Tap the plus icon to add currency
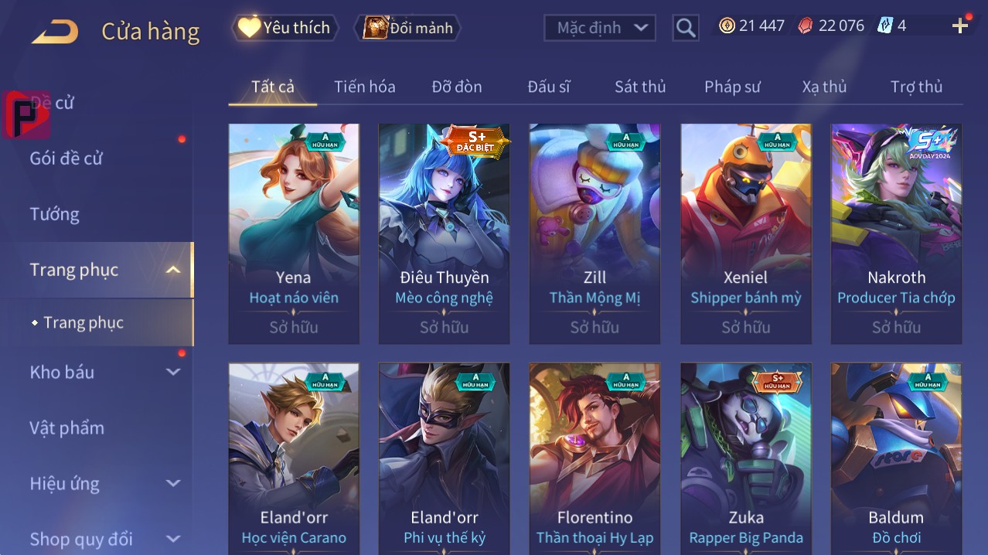Screen dimensions: 988x555 click(x=959, y=26)
